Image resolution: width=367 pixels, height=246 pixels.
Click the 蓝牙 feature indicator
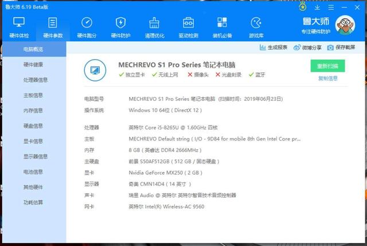(x=257, y=75)
